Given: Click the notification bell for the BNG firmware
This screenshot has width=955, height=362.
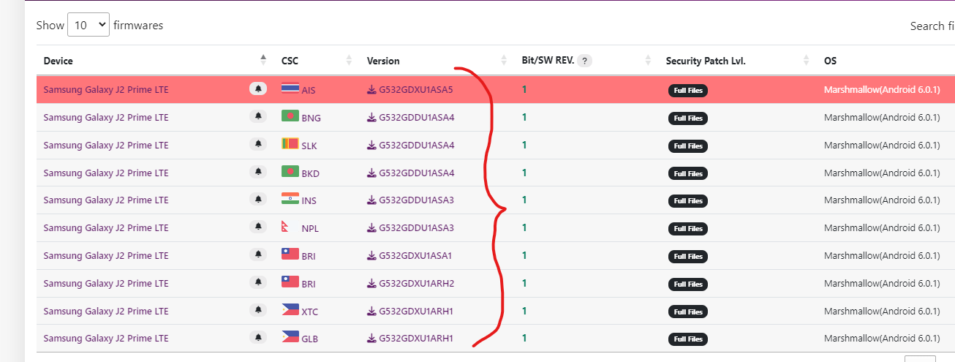Looking at the screenshot, I should click(x=258, y=117).
